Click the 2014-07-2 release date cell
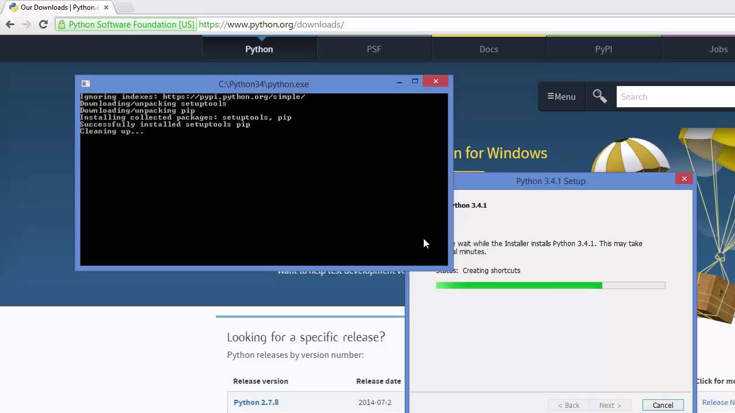 tap(374, 402)
